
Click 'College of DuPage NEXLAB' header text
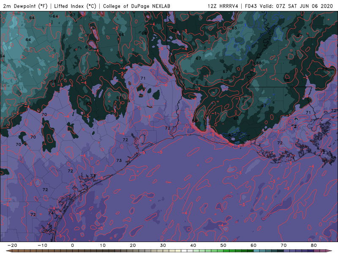[x=136, y=6]
